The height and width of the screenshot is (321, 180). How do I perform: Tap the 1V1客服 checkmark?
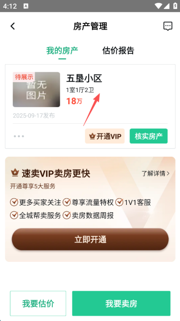point(119,202)
